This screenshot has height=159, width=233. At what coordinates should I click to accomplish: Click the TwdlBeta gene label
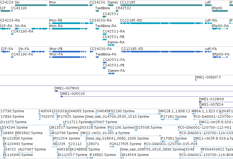coord(102,8)
